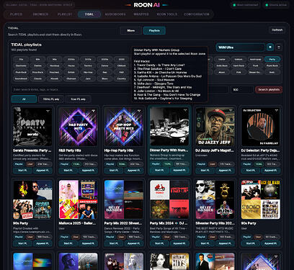Click the ROON AI logo

click(x=147, y=5)
